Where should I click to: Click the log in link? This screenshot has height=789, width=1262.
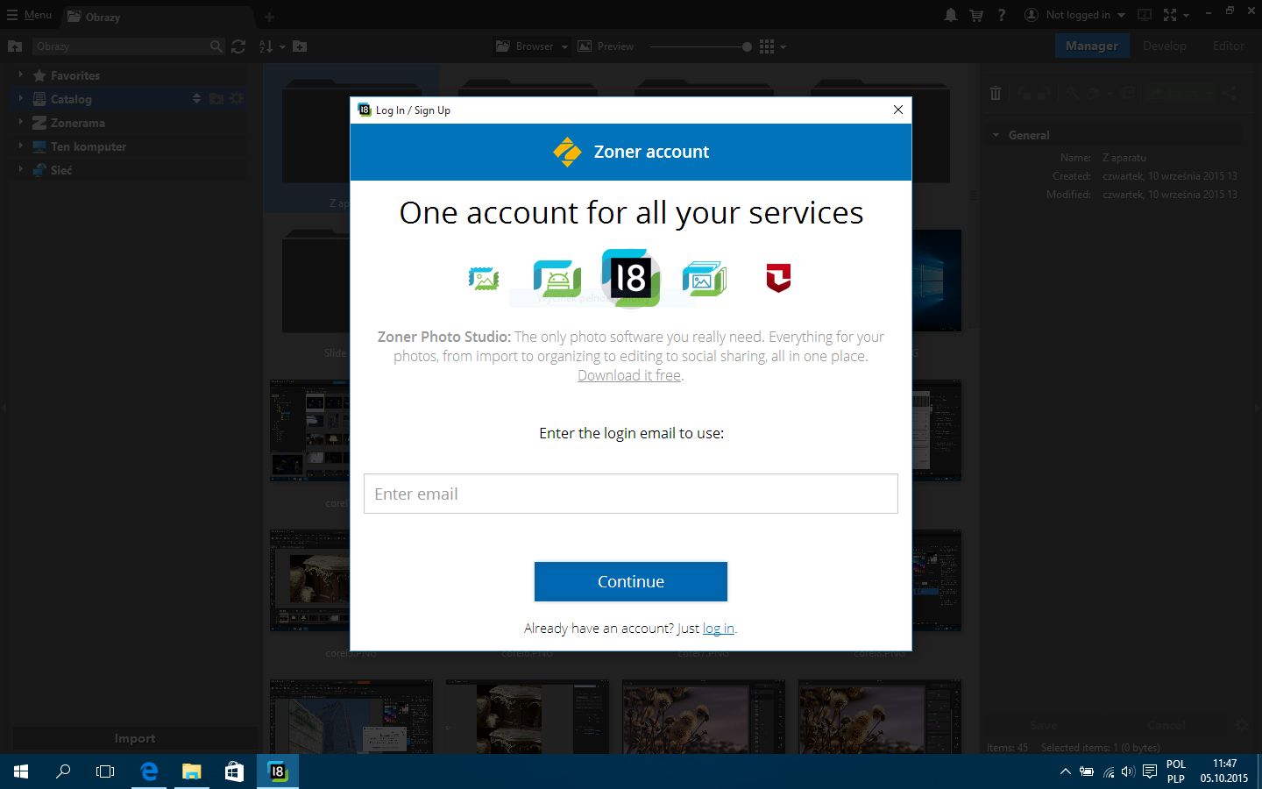718,629
